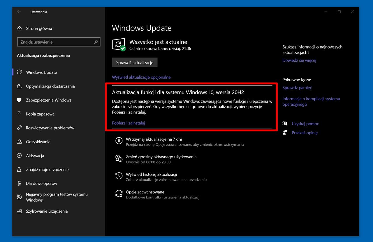
Task: Click Zmień godziny aktywnego użytkowania option
Action: point(161,157)
